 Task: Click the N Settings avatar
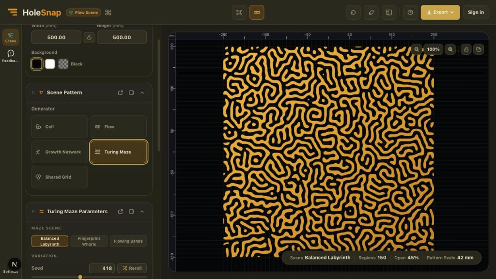coord(14,264)
